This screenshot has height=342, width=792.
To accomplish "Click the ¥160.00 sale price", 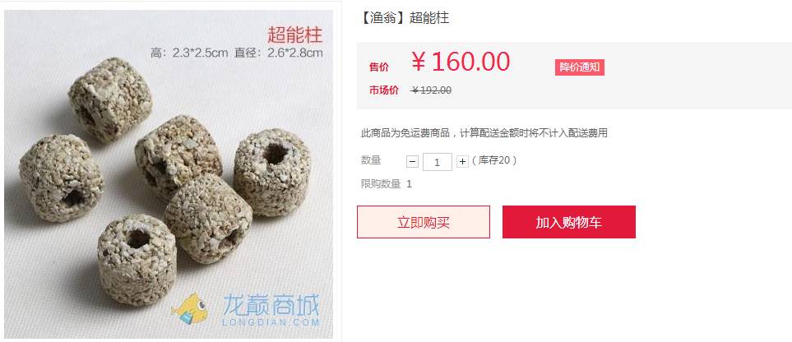I will tap(461, 62).
